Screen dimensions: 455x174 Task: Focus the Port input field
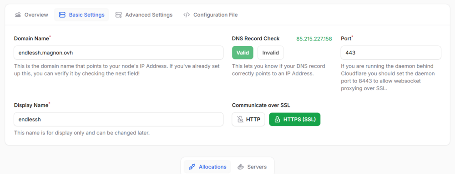click(391, 53)
